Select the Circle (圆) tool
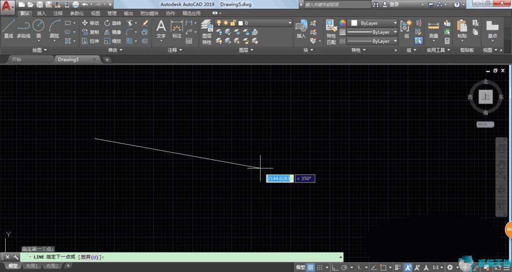This screenshot has width=512, height=272. [x=38, y=29]
